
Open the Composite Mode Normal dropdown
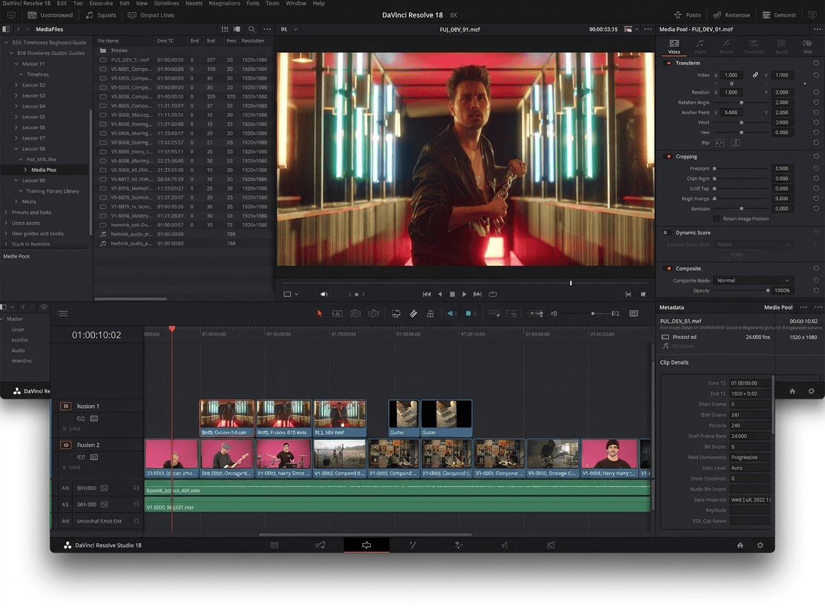click(x=753, y=280)
